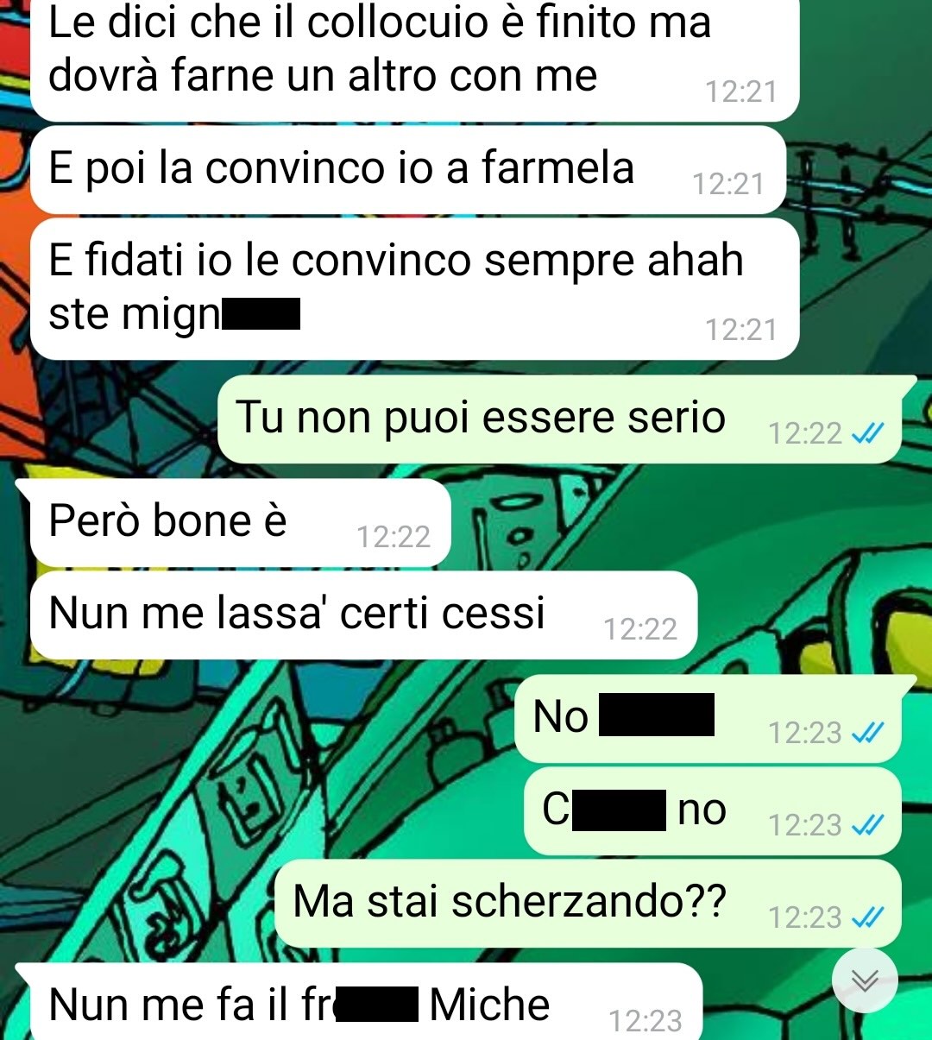Tap the 12:22 timestamp on 'Però bone è'
Image resolution: width=932 pixels, height=1040 pixels.
coord(394,537)
